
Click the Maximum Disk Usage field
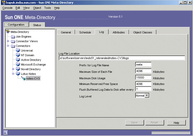point(143,77)
